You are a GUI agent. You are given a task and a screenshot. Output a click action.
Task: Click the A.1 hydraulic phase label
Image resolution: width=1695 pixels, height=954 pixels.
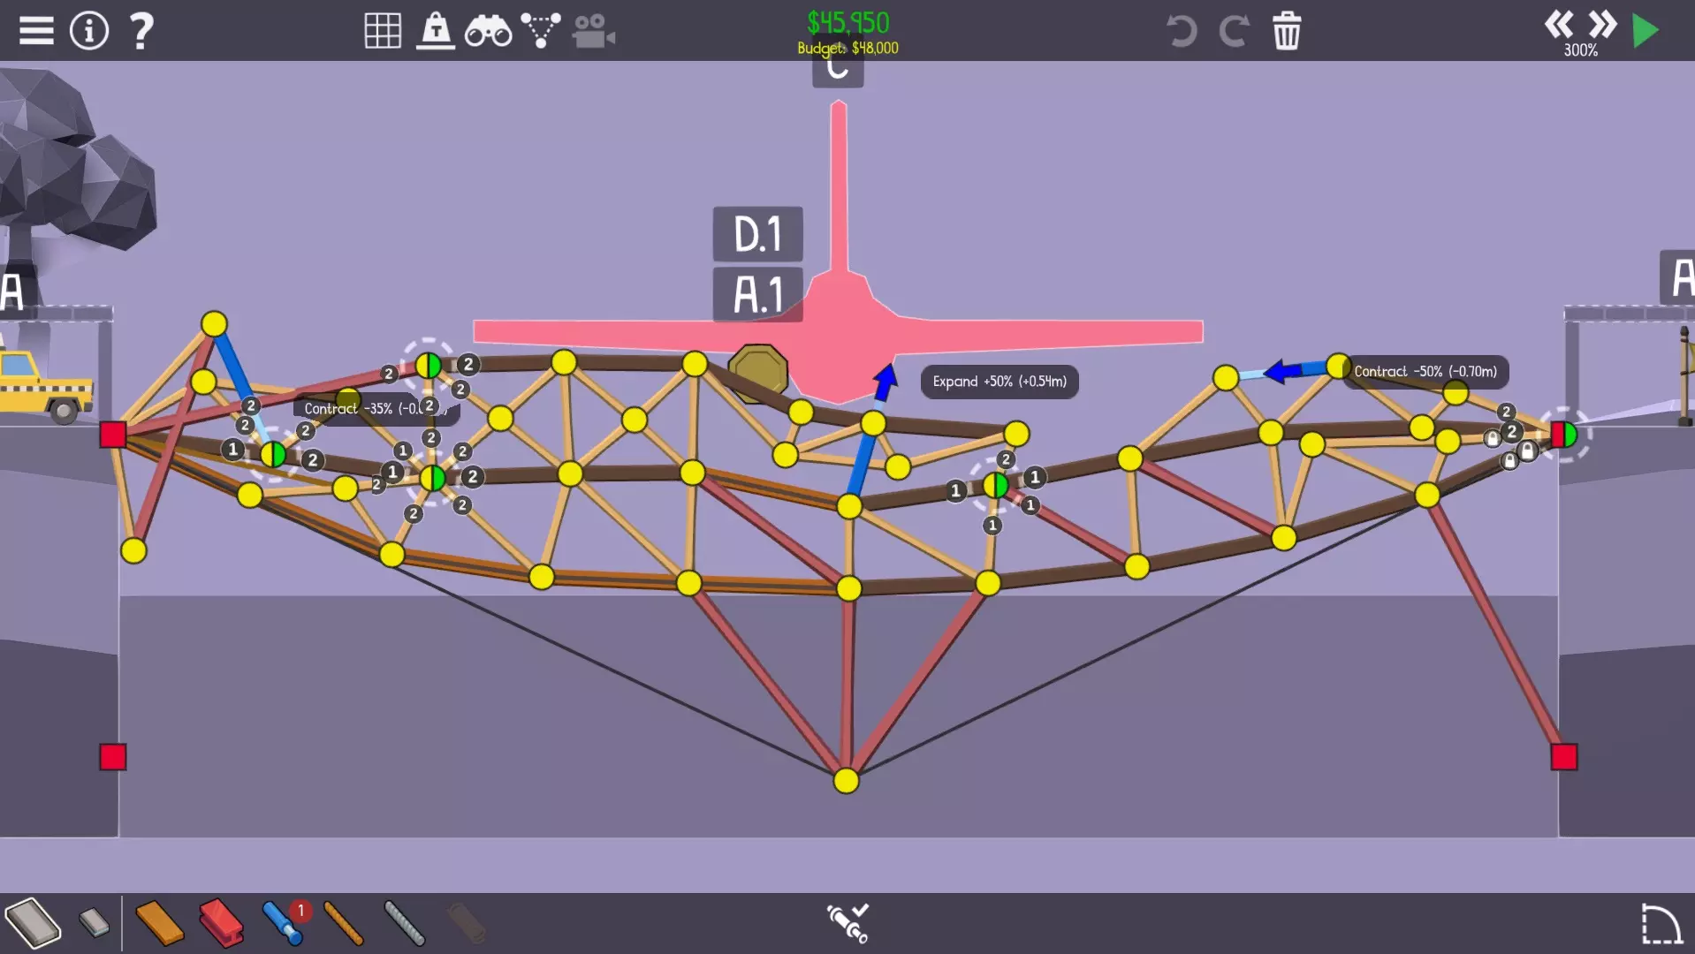click(758, 294)
